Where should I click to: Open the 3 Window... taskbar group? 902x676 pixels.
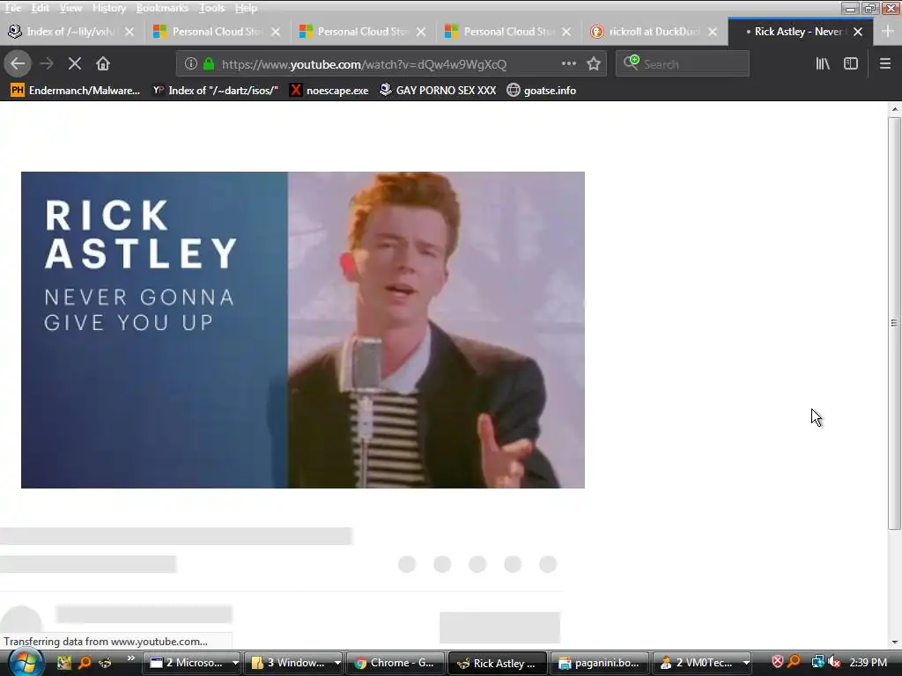(x=295, y=663)
